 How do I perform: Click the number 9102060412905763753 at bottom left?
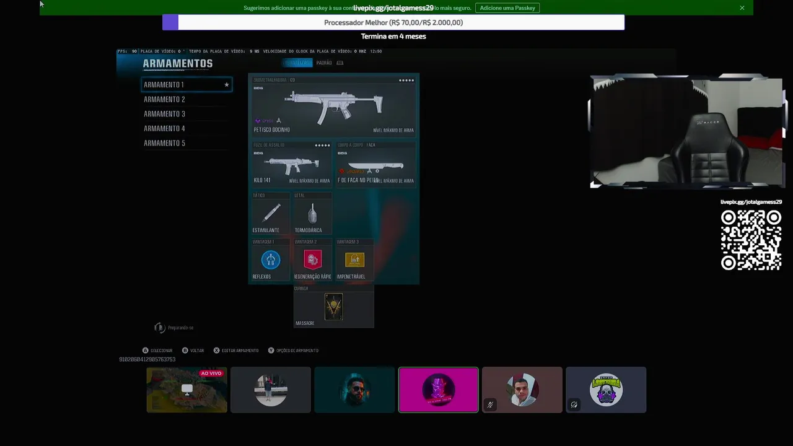(147, 359)
